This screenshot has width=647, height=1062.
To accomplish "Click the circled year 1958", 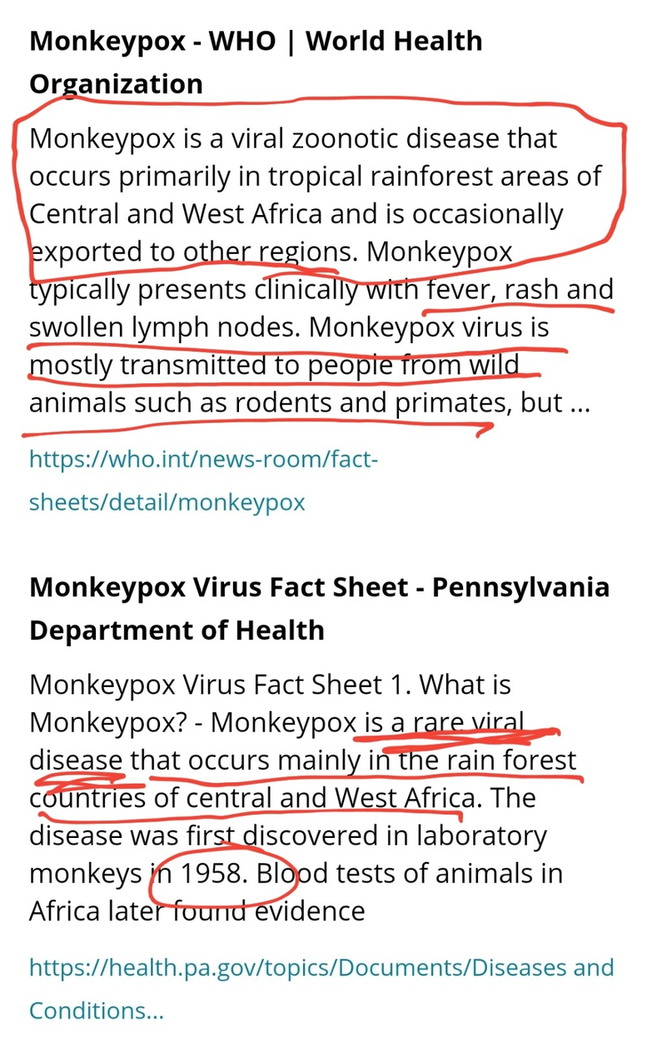I will click(216, 873).
